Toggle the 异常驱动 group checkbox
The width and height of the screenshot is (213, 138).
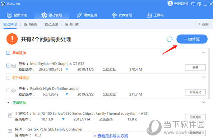(8, 53)
